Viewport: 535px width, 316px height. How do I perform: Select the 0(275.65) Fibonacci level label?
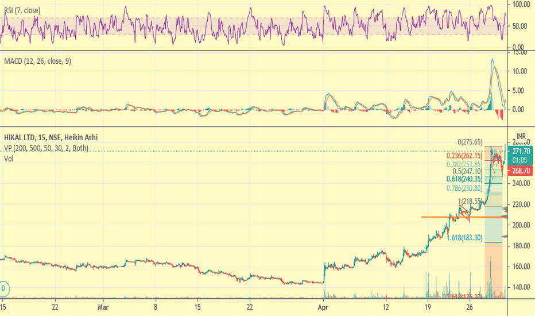pos(470,142)
